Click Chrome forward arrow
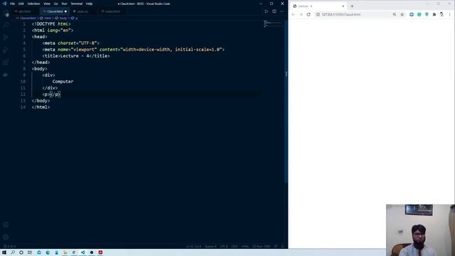The height and width of the screenshot is (256, 455). 301,14
